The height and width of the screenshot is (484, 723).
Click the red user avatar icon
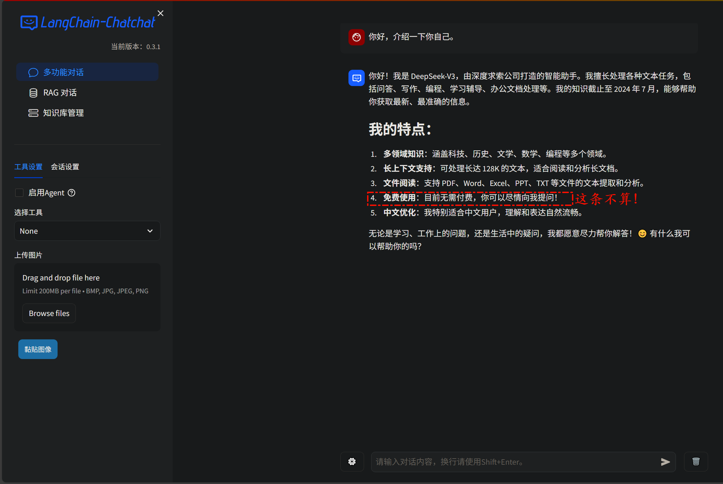[x=357, y=37]
